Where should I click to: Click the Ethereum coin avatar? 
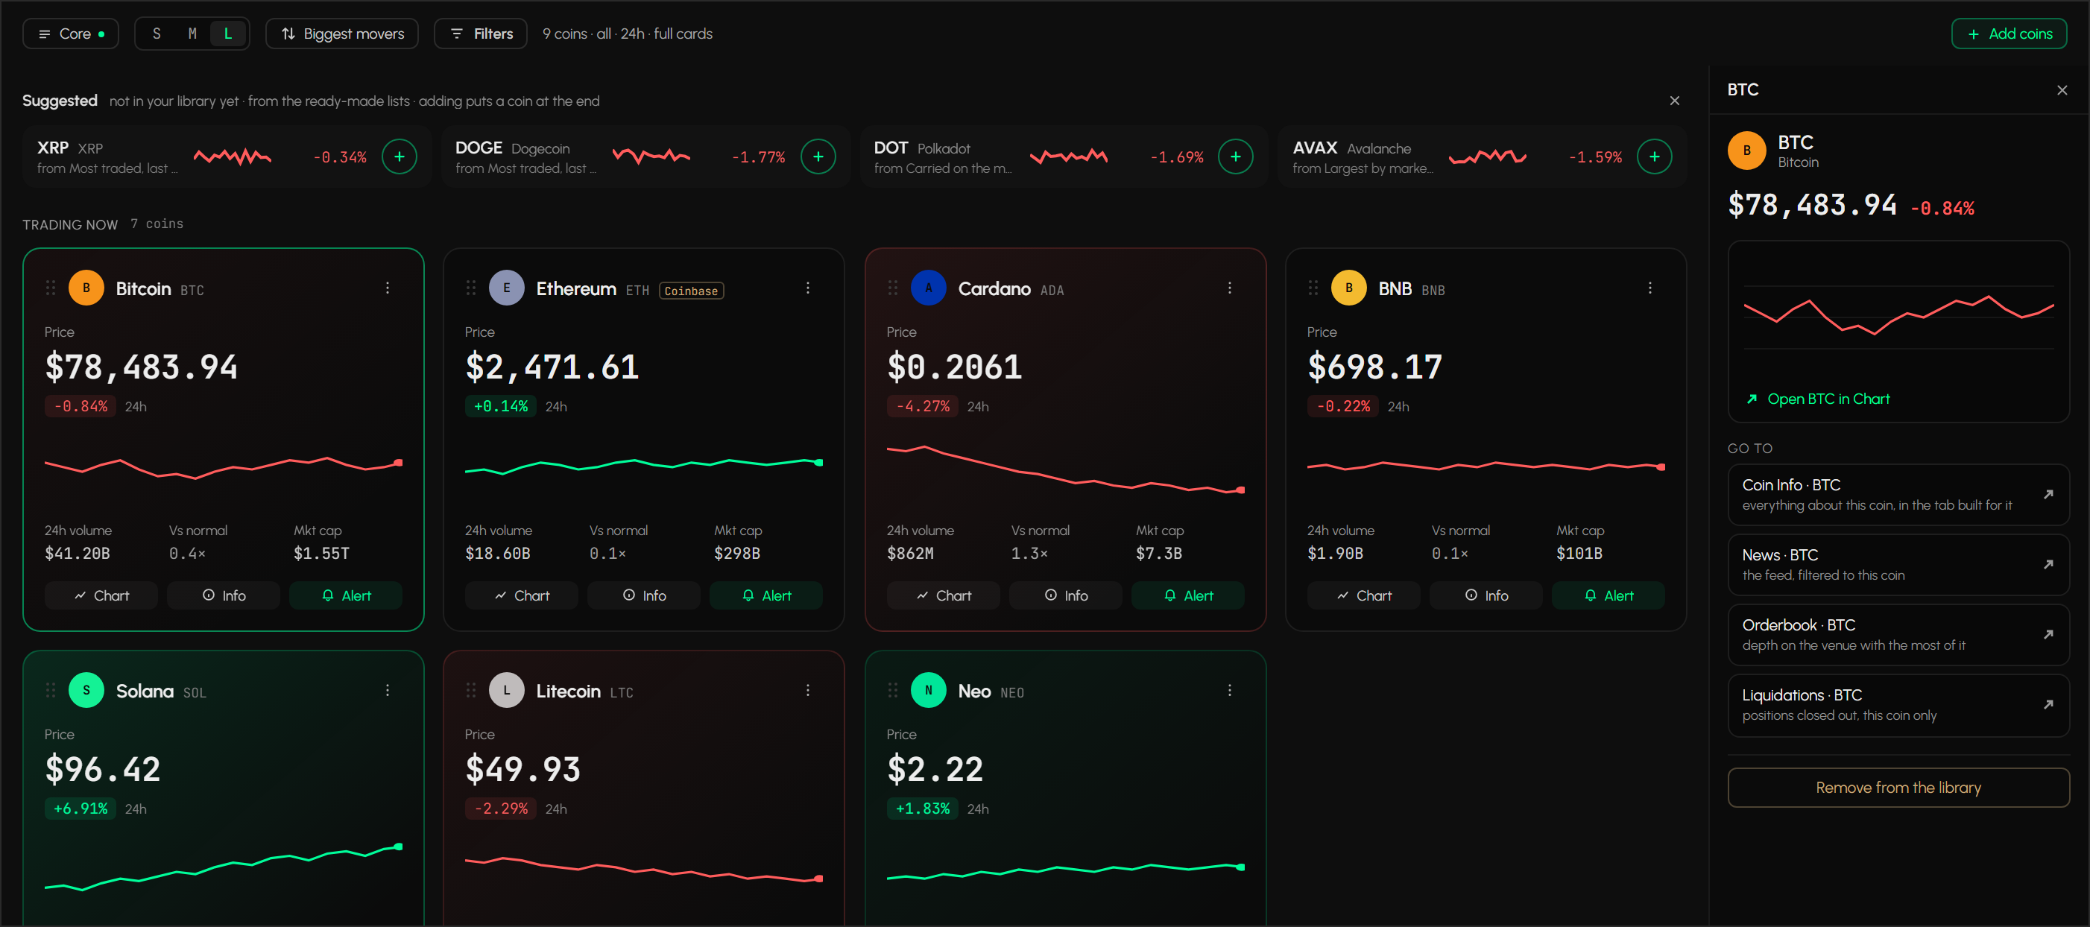507,288
